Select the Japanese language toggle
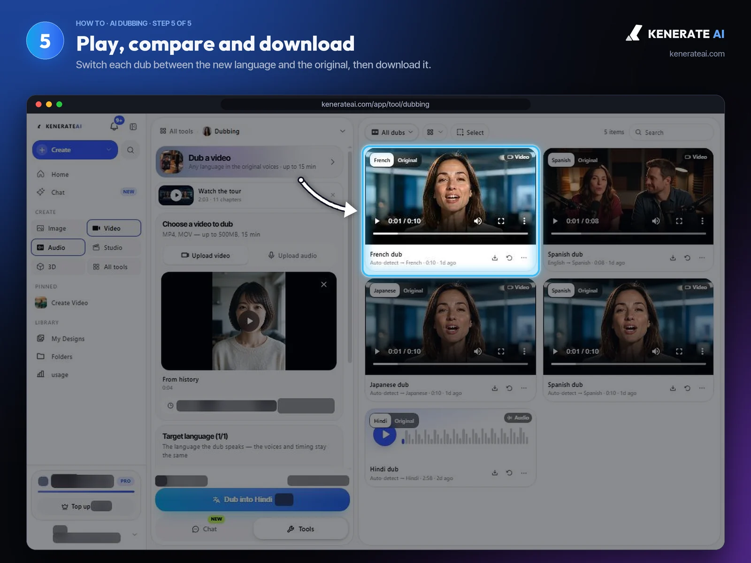This screenshot has height=563, width=751. 385,291
